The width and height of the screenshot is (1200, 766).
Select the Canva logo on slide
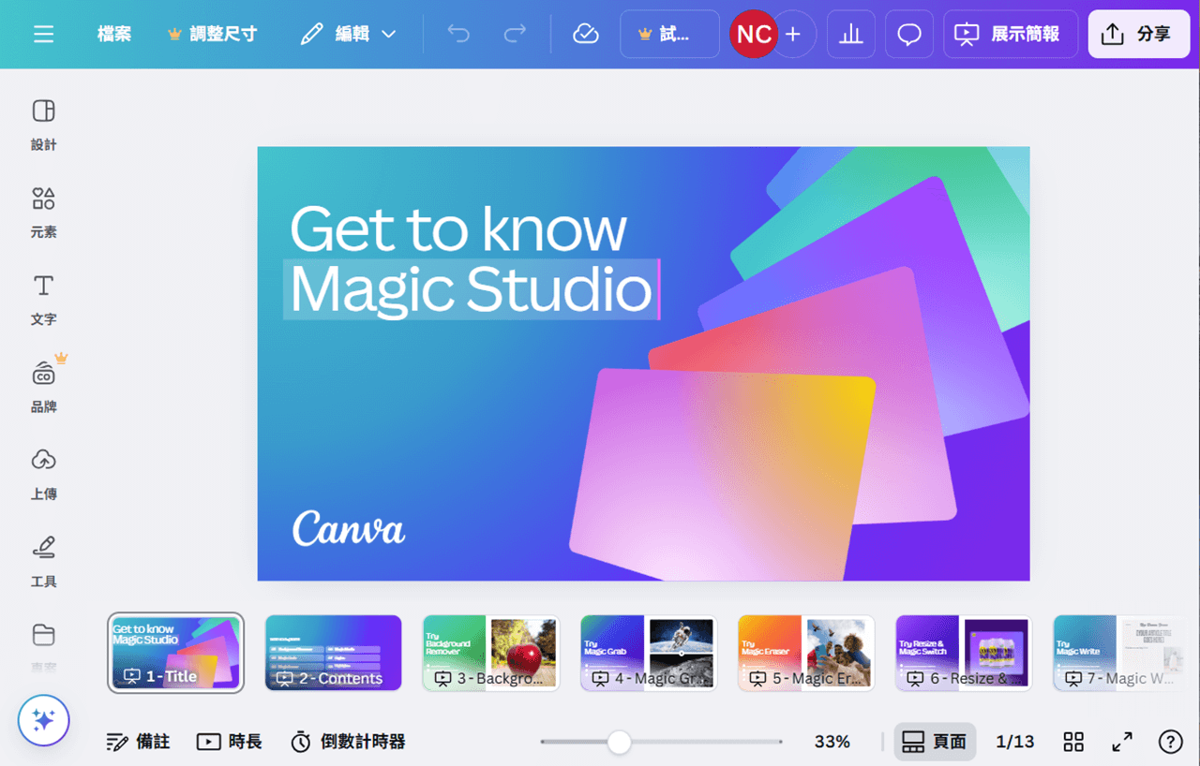tap(349, 528)
